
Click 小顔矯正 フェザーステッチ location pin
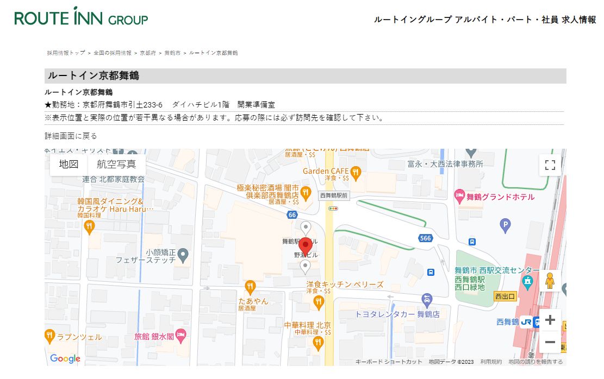[x=183, y=255]
